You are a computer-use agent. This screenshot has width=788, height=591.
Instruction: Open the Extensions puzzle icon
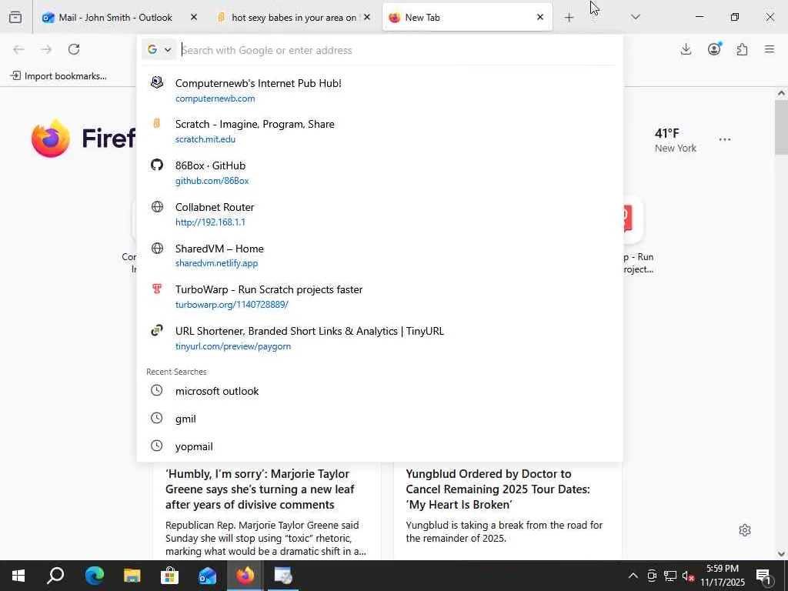tap(742, 49)
